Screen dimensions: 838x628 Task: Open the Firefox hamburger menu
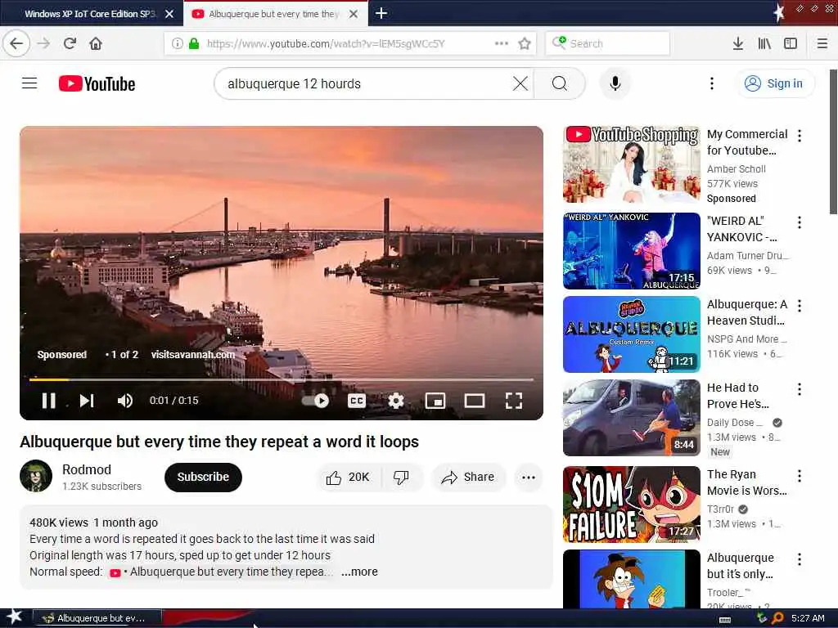pos(822,43)
